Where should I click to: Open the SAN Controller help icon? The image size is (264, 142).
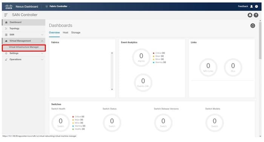tap(256, 15)
